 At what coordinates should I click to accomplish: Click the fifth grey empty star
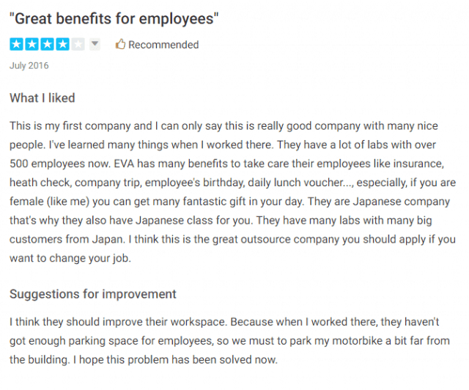click(x=78, y=44)
